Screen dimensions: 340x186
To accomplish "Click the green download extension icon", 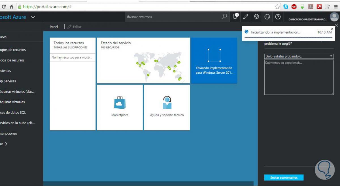I will 302,6.
